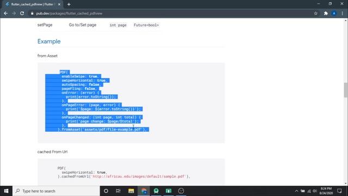Open the Chrome extensions puzzle icon

[x=326, y=13]
